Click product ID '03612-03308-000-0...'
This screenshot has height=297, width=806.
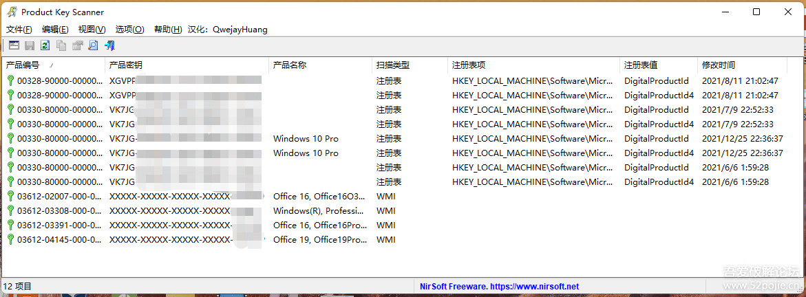(60, 210)
